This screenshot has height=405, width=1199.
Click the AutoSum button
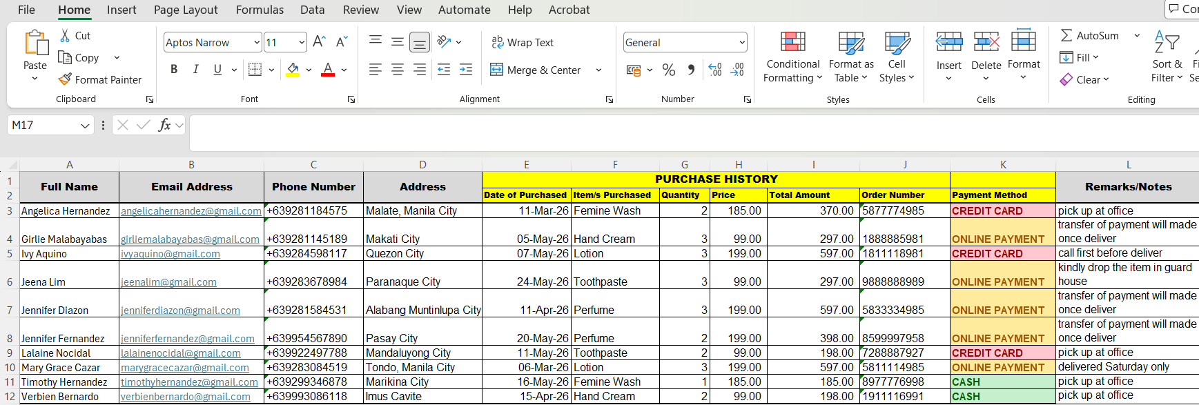[x=1090, y=35]
